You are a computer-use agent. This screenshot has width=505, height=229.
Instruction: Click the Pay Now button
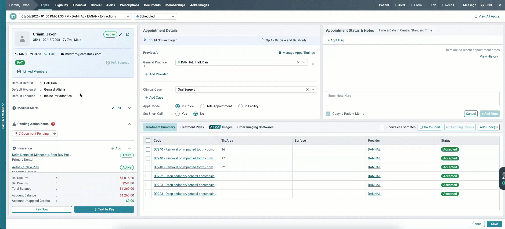coord(42,209)
